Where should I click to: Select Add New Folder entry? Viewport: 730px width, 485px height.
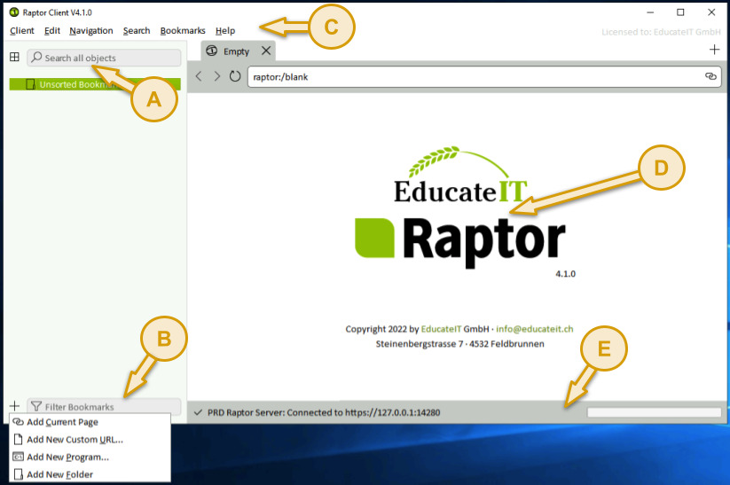pos(59,474)
